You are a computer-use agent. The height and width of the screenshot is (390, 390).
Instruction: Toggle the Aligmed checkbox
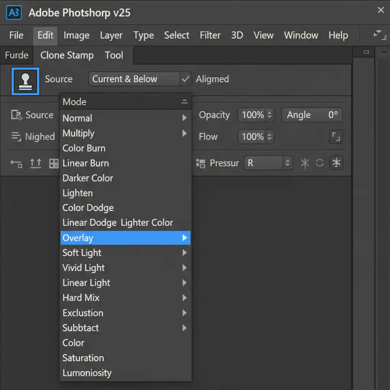[185, 79]
